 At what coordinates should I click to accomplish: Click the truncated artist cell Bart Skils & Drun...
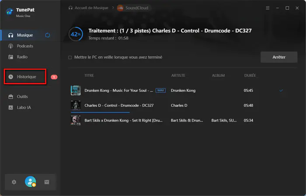point(187,120)
